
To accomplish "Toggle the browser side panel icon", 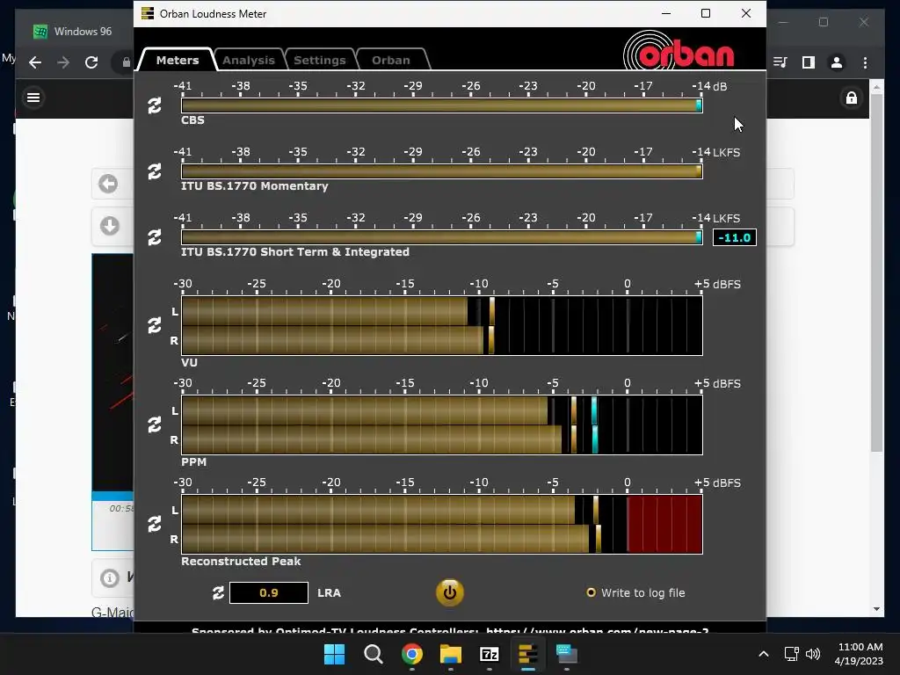I will pos(809,62).
